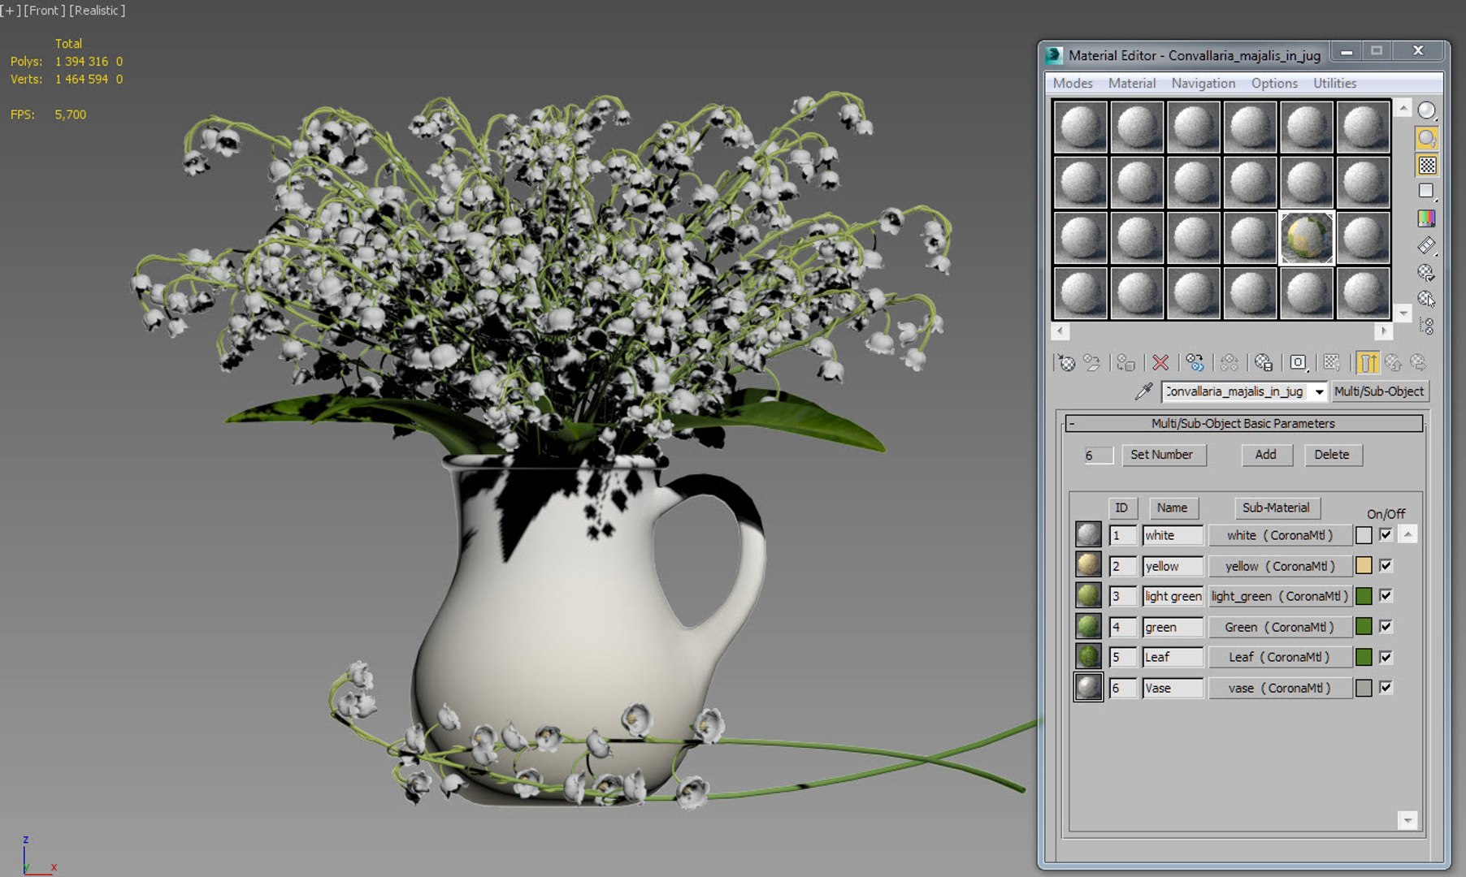Click the Make Preview film icon
This screenshot has height=877, width=1466.
[x=1427, y=245]
